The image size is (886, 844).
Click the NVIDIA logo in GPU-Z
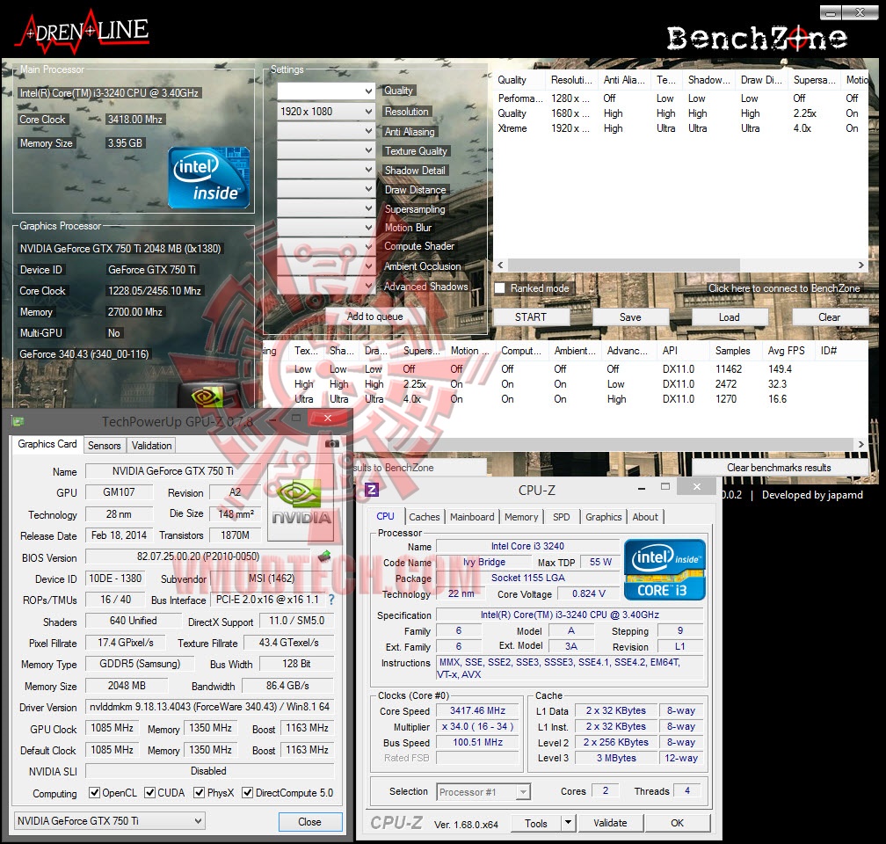coord(300,502)
